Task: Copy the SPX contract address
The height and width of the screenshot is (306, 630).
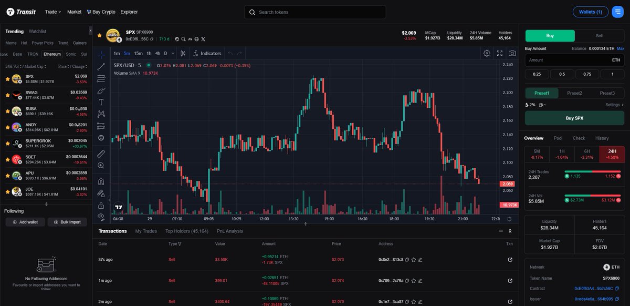Action: point(152,39)
